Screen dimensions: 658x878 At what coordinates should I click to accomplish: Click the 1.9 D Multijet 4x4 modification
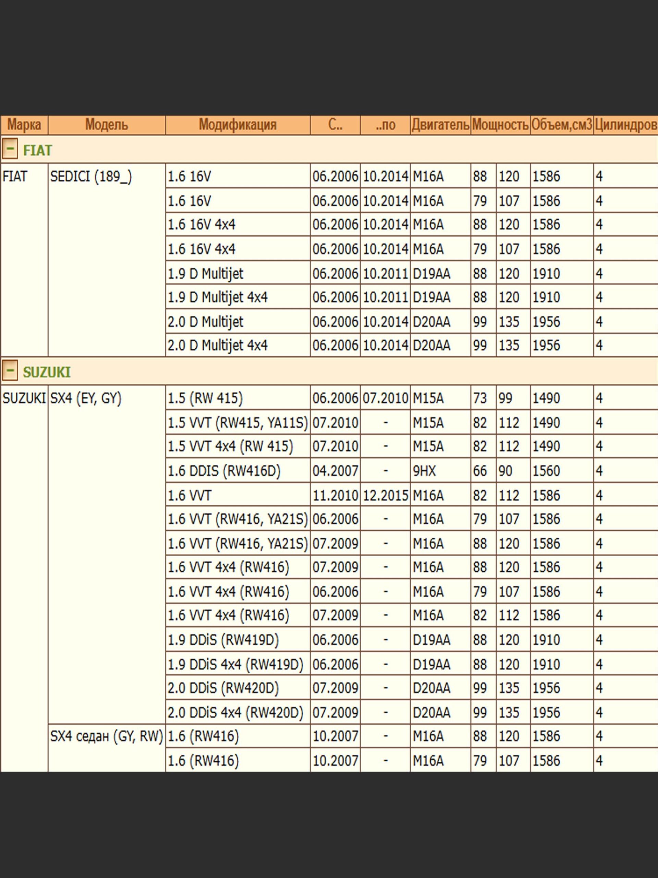click(217, 297)
